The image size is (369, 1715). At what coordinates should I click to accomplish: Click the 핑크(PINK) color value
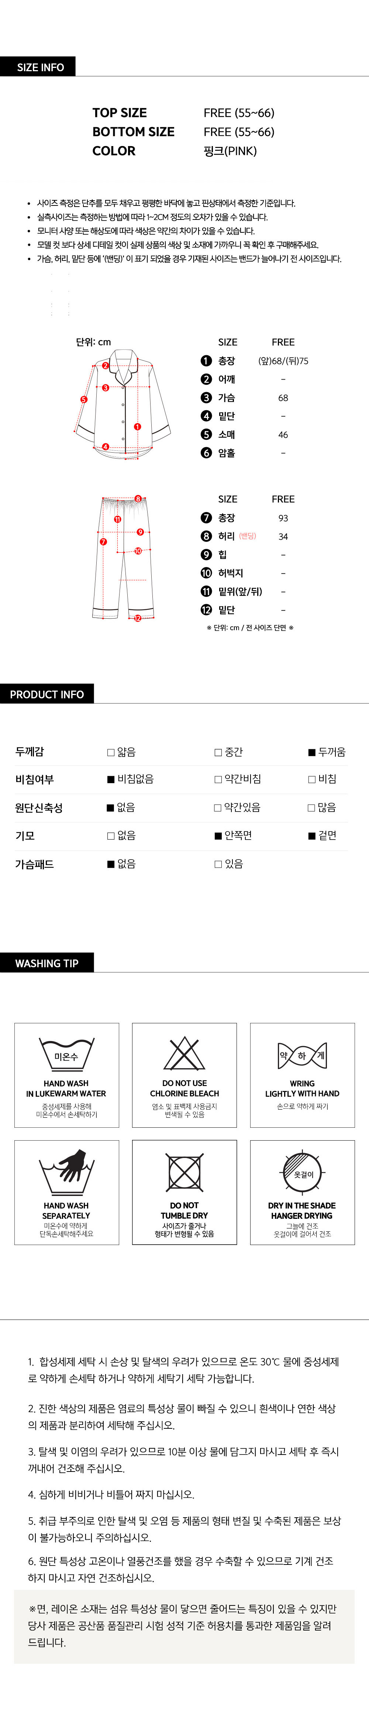tap(230, 151)
